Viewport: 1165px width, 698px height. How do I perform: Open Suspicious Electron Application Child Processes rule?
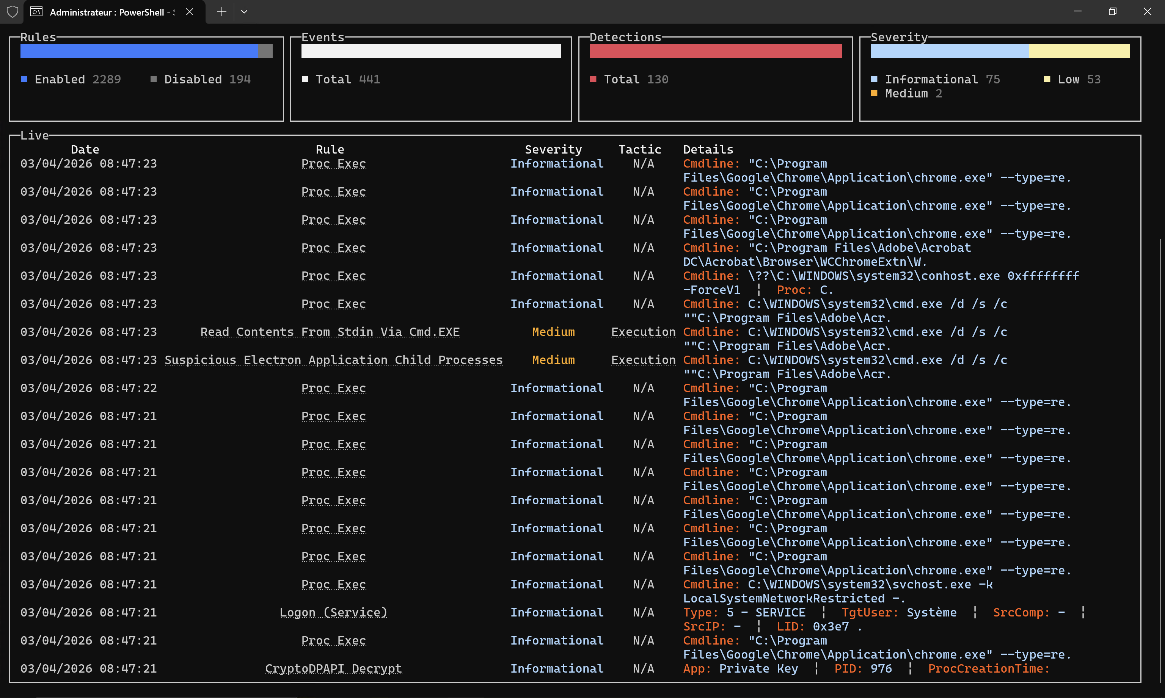pos(333,360)
